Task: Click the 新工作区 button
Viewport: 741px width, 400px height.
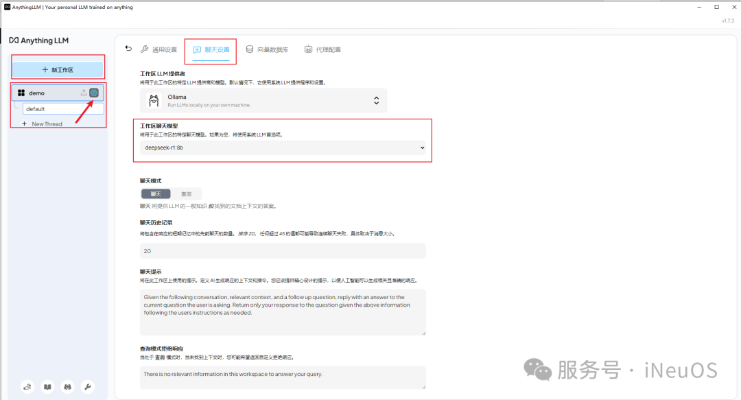Action: [x=58, y=70]
